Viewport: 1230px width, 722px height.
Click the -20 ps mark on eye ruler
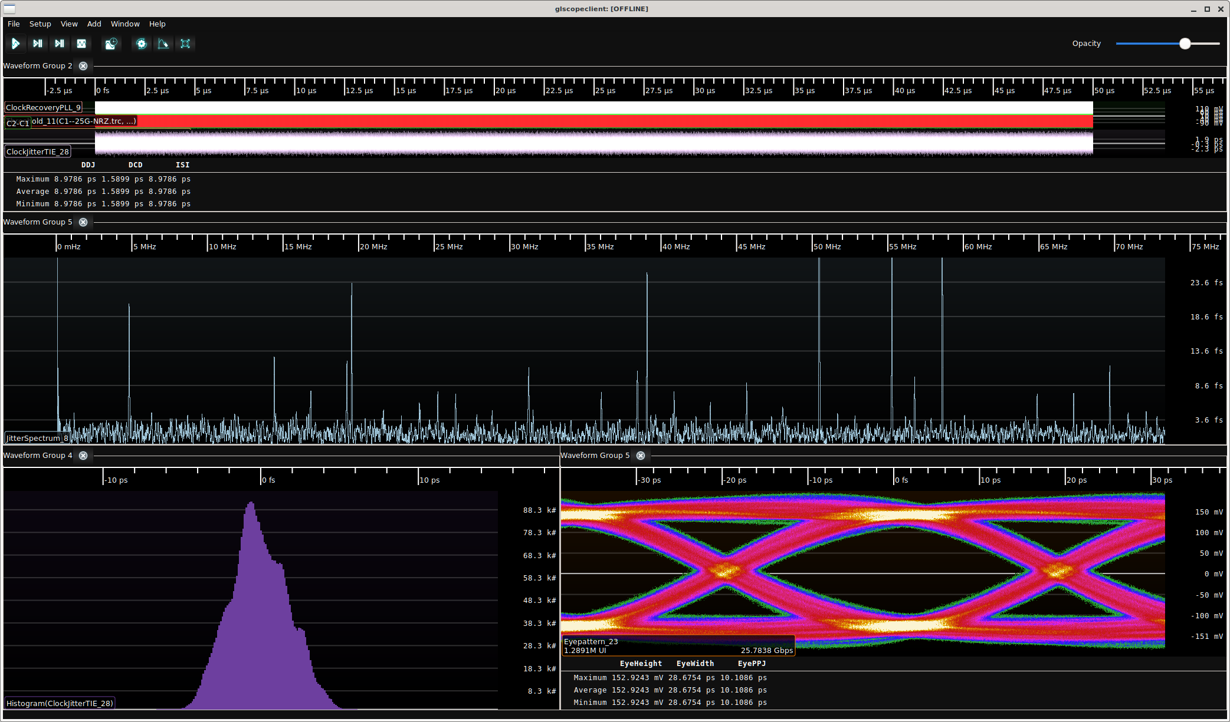736,480
